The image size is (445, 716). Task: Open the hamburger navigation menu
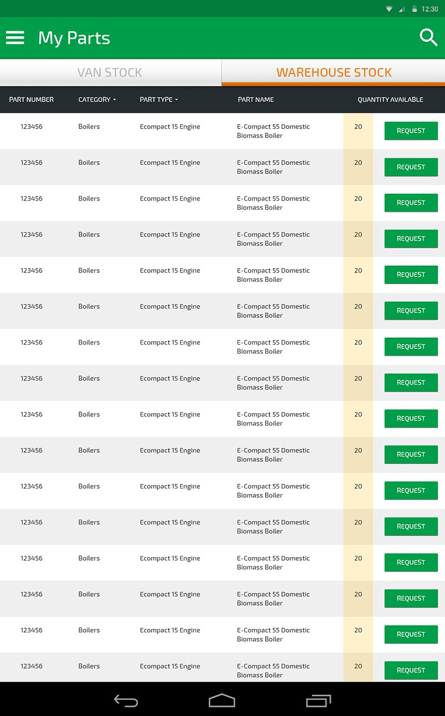coord(15,37)
